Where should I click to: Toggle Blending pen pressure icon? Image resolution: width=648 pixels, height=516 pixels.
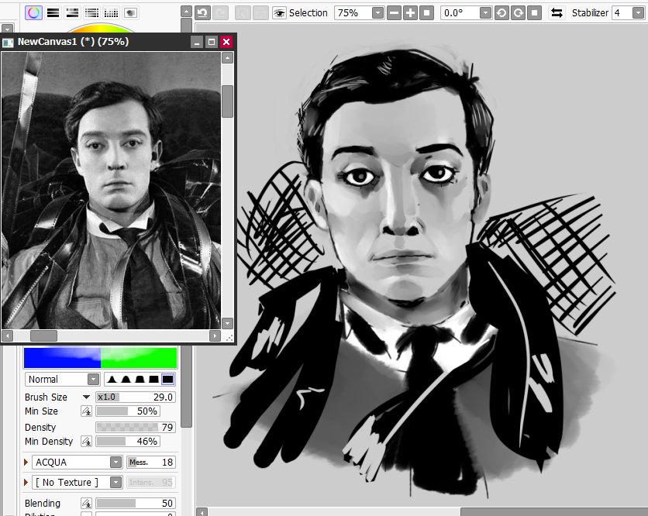[x=86, y=503]
